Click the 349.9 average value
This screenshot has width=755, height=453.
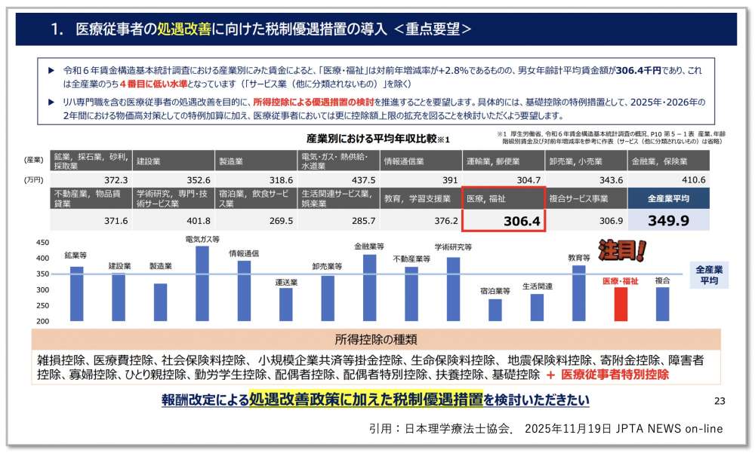667,220
